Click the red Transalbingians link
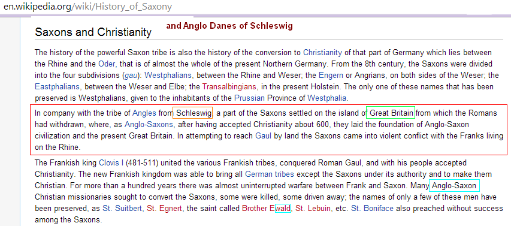The image size is (511, 226). click(229, 87)
